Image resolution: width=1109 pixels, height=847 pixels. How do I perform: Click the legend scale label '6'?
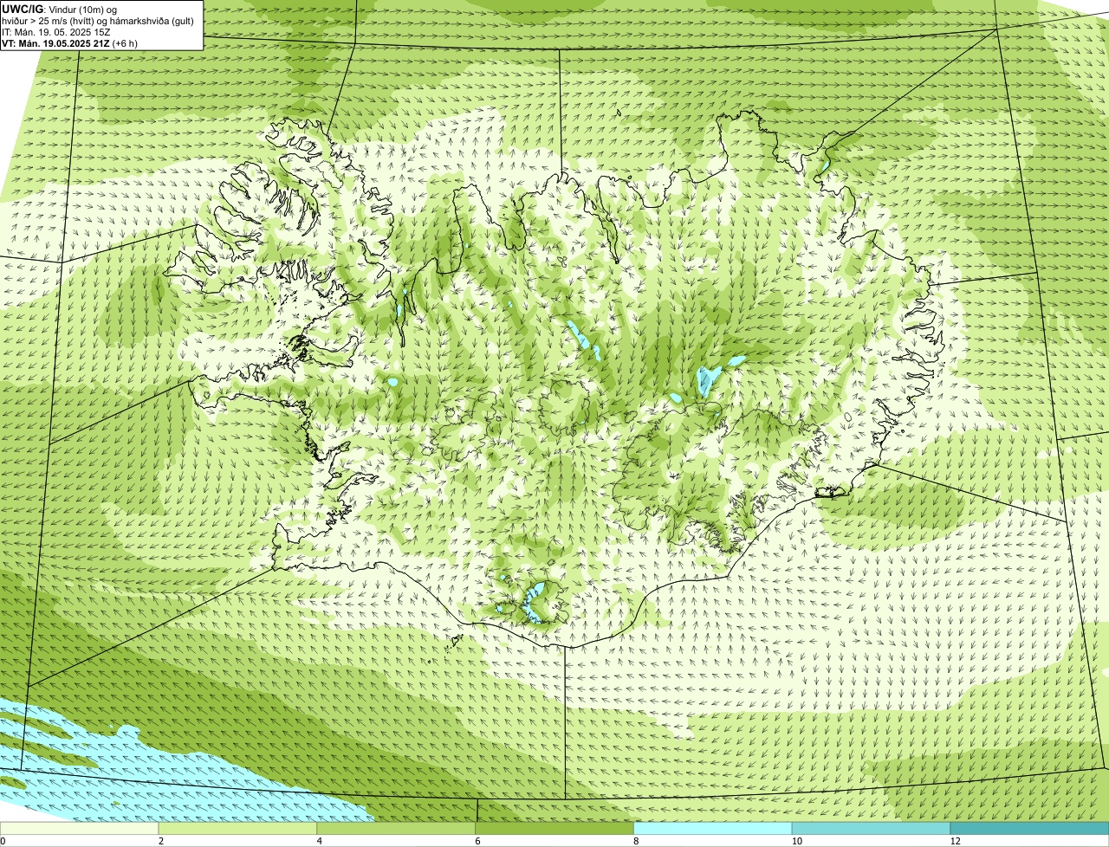[x=477, y=841]
